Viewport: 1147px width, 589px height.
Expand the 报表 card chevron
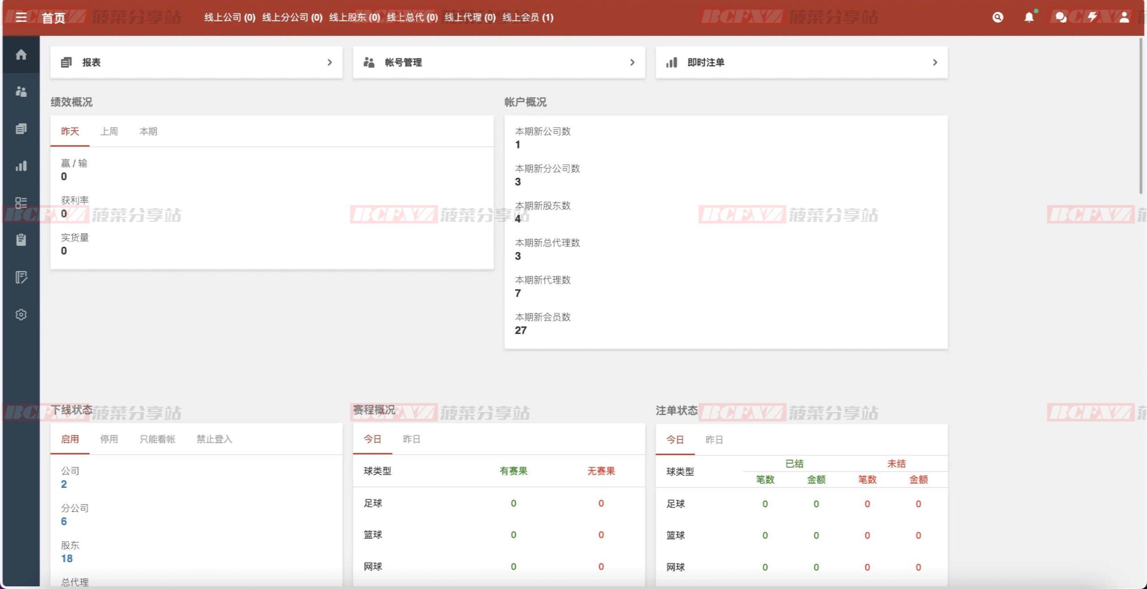coord(330,62)
